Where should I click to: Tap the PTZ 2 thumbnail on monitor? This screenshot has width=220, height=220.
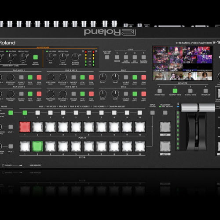pos(205,59)
